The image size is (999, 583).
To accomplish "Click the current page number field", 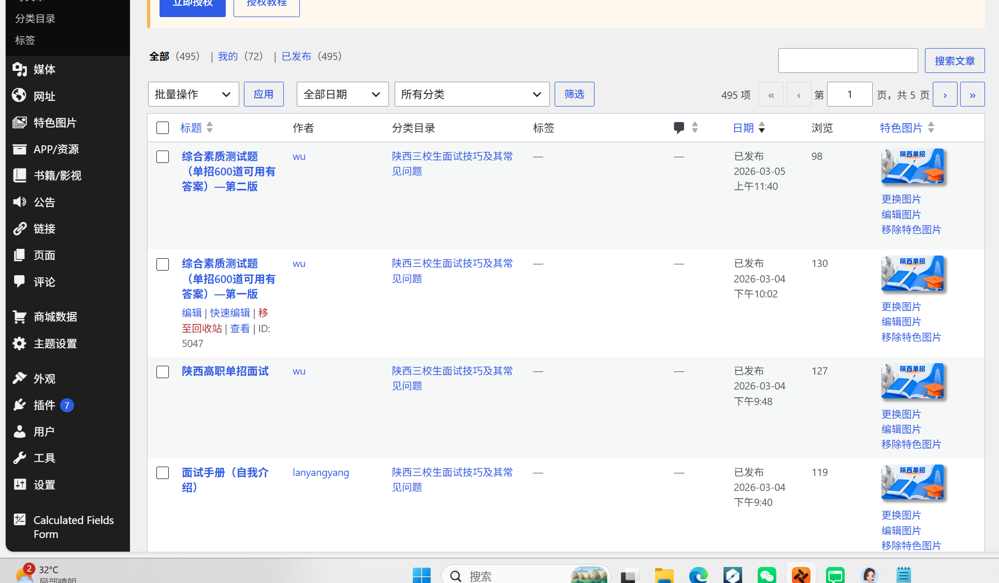I will pyautogui.click(x=849, y=95).
